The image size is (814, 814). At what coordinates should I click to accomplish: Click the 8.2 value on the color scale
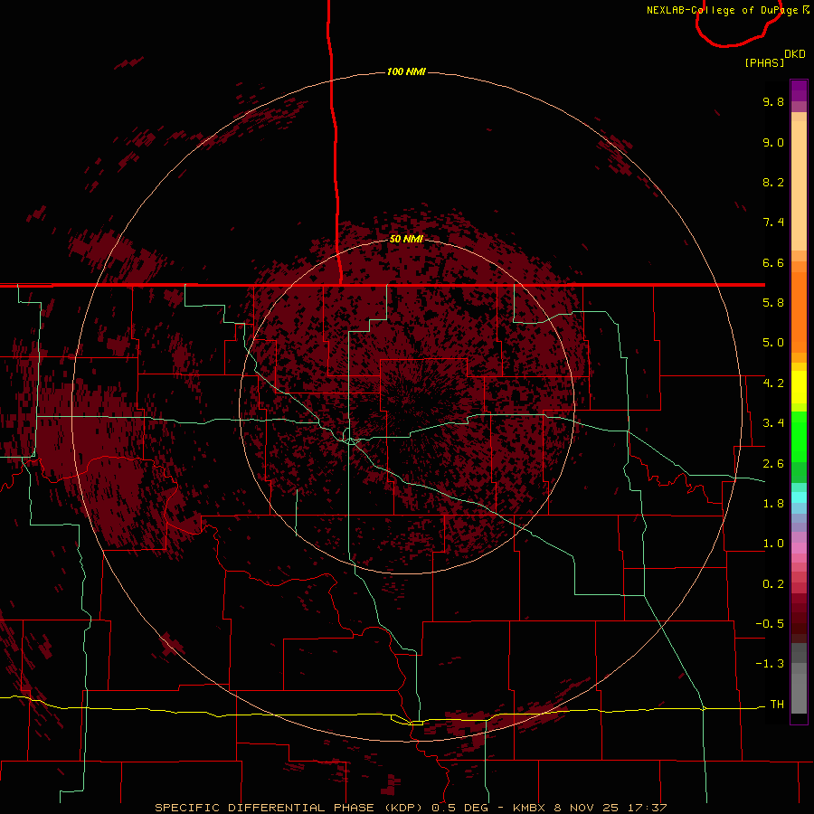(773, 182)
